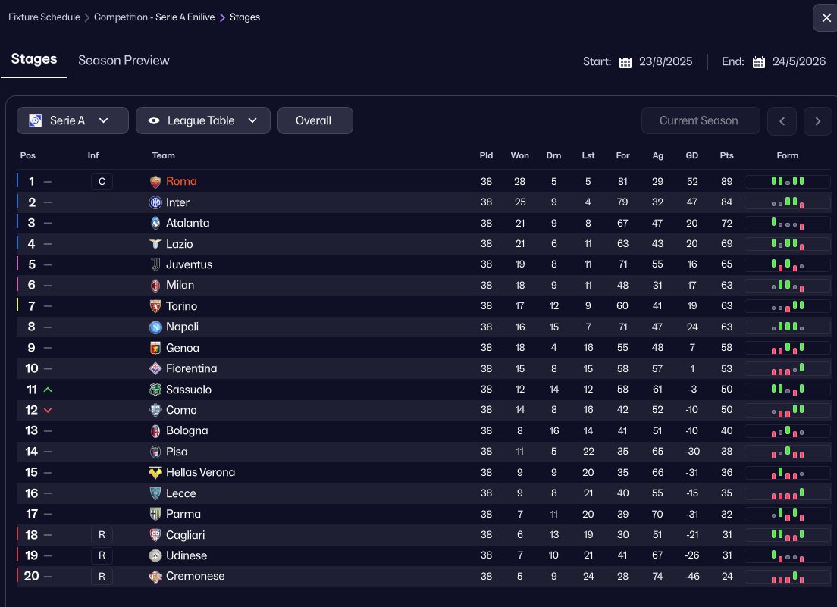
Task: Go to previous season with left chevron
Action: [x=782, y=120]
